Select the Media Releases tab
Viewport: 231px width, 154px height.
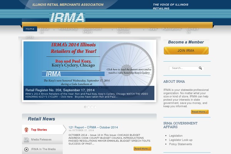coord(42,139)
